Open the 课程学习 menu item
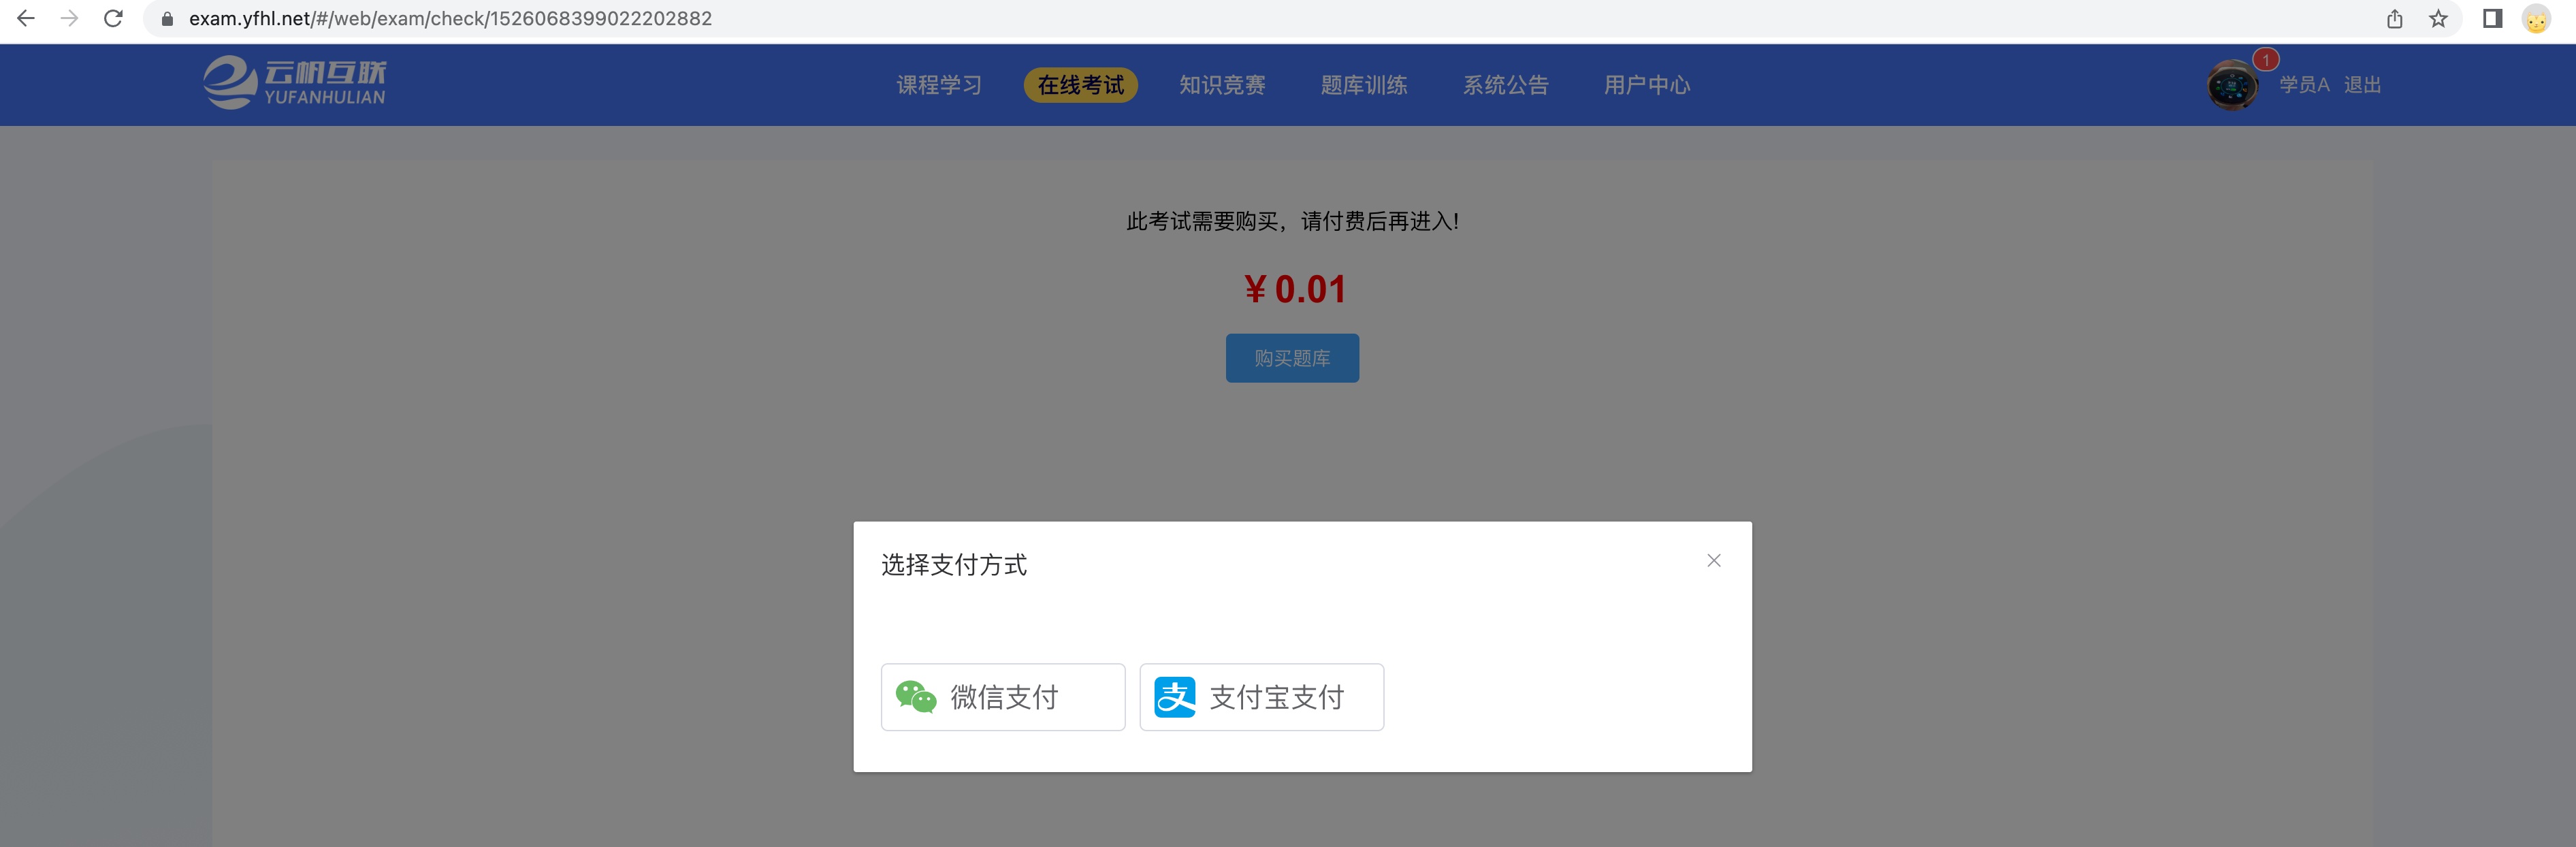 point(939,85)
